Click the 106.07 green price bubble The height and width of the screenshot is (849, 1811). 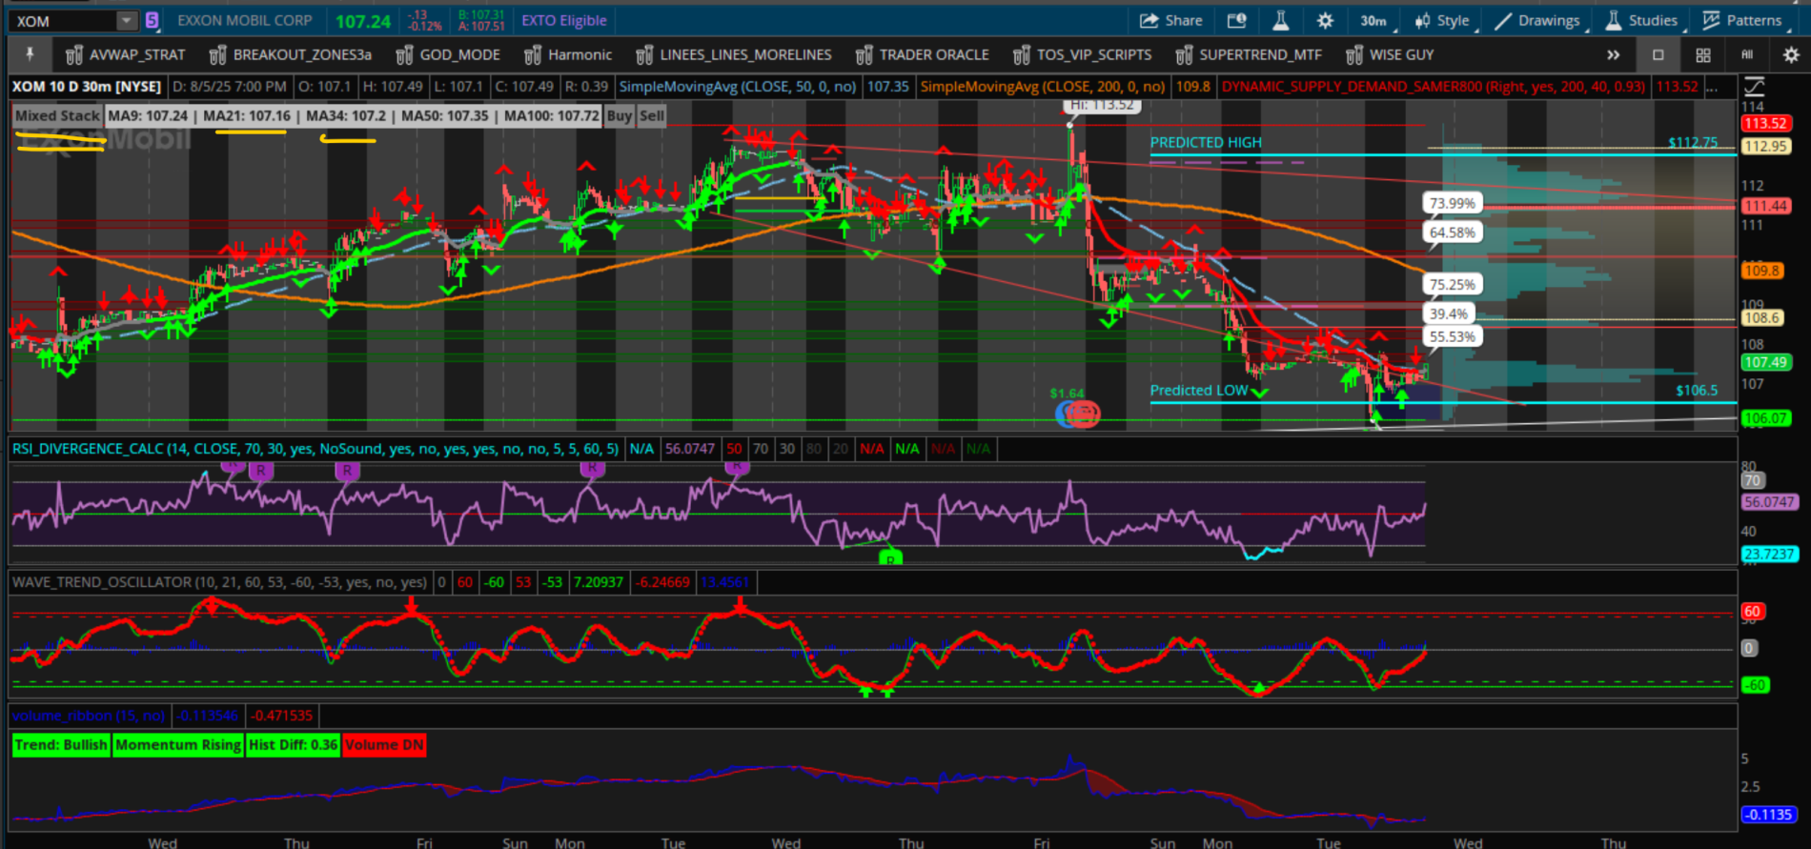[x=1765, y=418]
